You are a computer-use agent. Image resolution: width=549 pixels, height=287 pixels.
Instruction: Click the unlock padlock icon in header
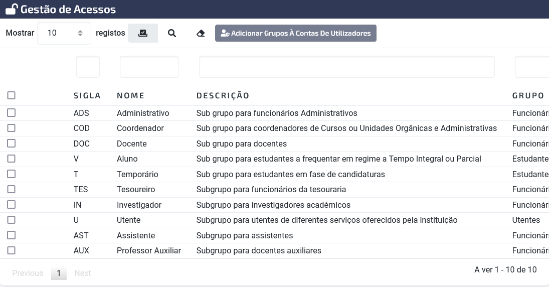click(12, 9)
